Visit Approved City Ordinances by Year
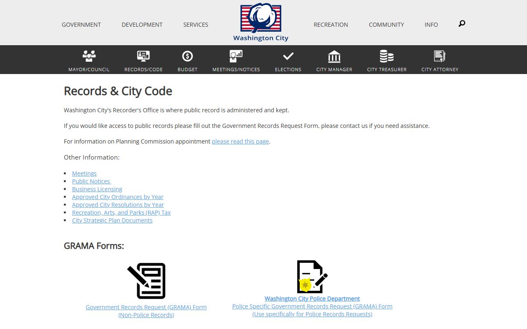The height and width of the screenshot is (329, 527). coord(118,197)
